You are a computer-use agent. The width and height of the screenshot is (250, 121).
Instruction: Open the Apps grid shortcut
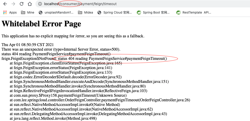tap(10, 13)
